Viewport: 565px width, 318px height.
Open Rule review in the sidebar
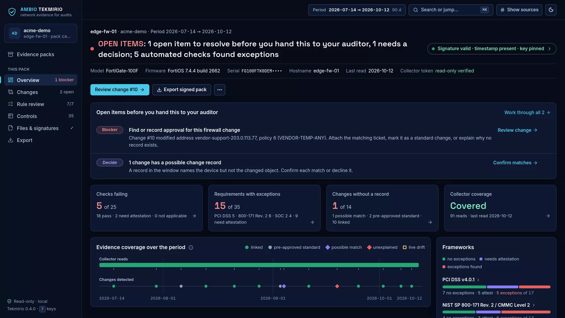[x=41, y=104]
